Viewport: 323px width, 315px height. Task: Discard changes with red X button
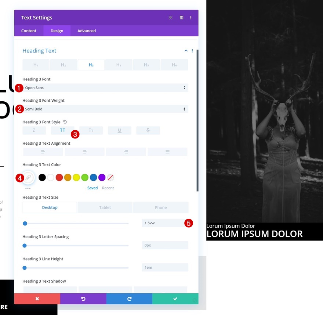pyautogui.click(x=37, y=299)
